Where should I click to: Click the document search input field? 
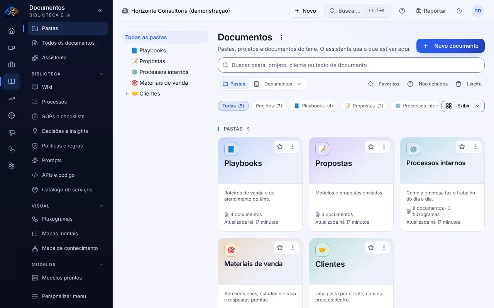coord(351,65)
